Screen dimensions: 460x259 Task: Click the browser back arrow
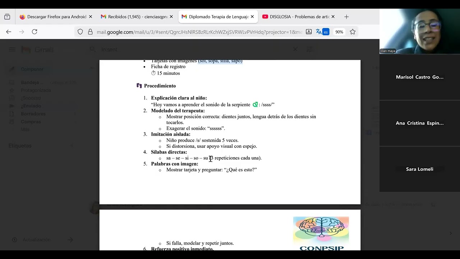pos(9,32)
